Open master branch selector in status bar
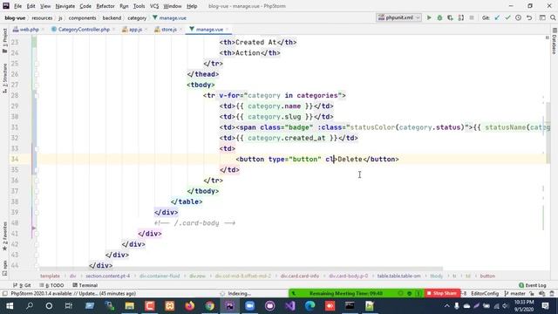 click(x=515, y=294)
